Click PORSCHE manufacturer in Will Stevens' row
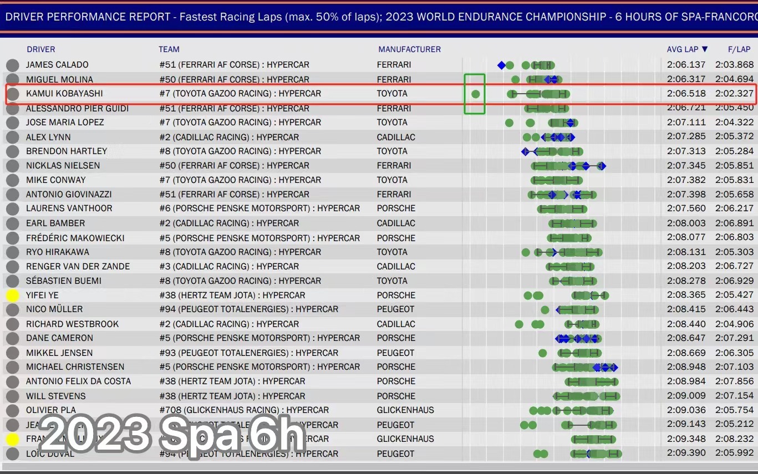The height and width of the screenshot is (474, 758). coord(396,396)
